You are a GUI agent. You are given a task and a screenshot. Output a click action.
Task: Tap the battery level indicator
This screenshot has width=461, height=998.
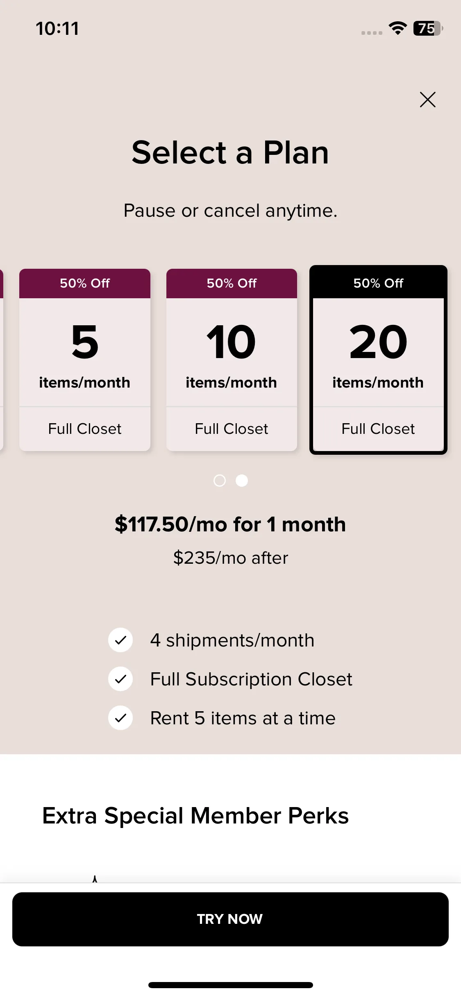[428, 28]
